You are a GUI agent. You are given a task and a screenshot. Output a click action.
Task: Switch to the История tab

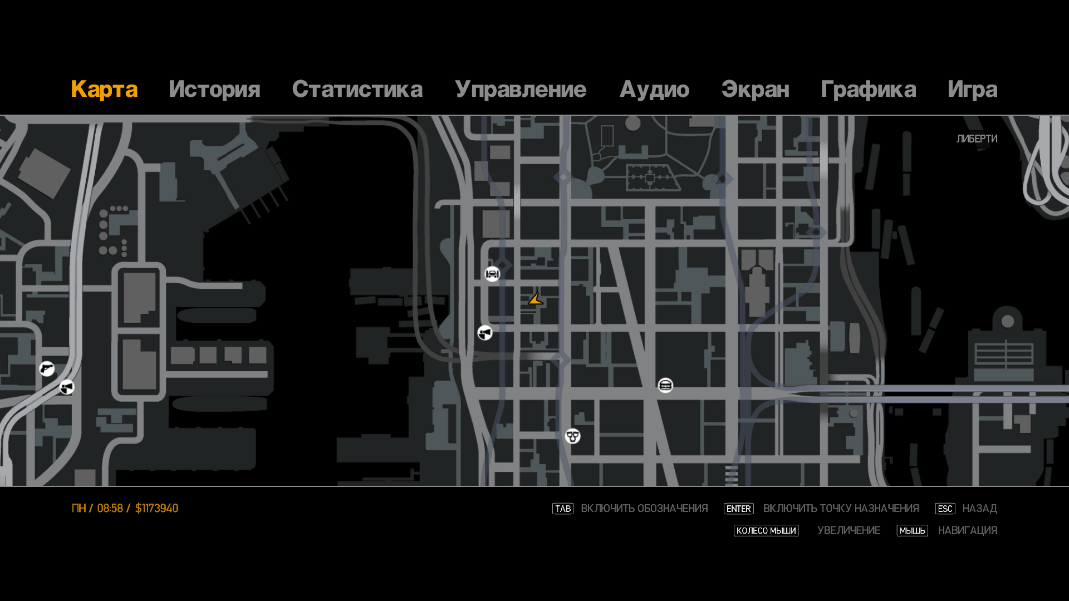coord(214,89)
